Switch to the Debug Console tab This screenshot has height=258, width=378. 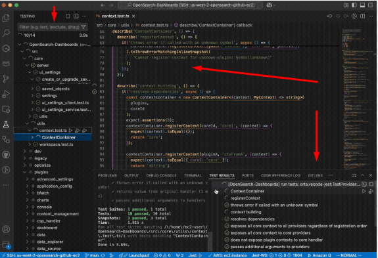coord(161,175)
